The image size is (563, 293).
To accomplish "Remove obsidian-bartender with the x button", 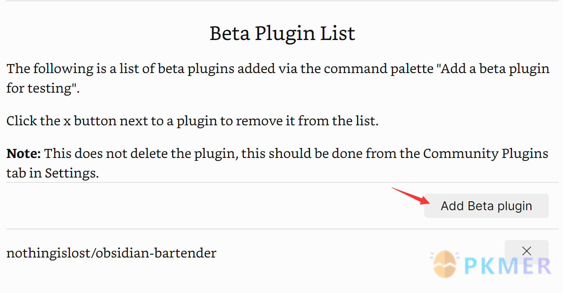I will [x=527, y=251].
